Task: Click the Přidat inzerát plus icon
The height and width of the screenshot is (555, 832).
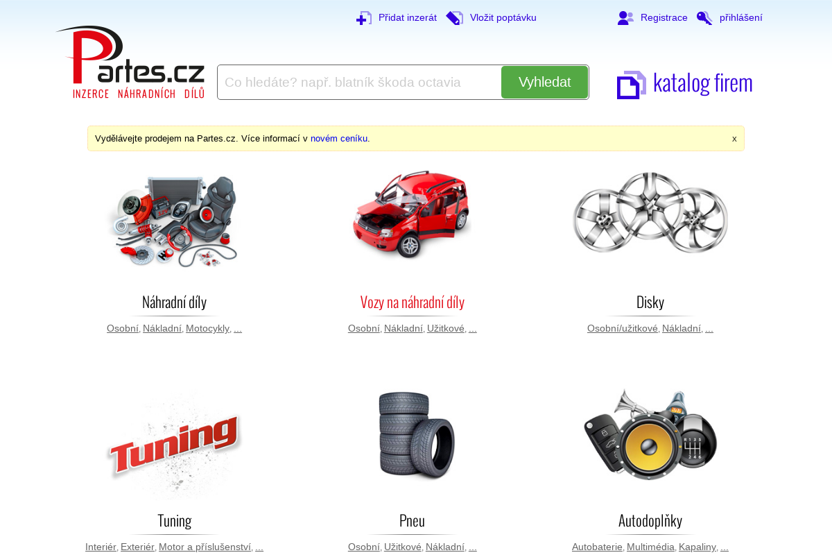Action: tap(364, 18)
